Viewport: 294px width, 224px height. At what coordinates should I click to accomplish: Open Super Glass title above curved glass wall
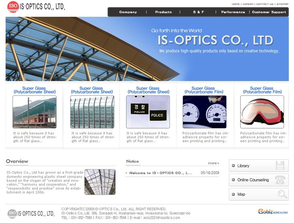tap(92, 90)
